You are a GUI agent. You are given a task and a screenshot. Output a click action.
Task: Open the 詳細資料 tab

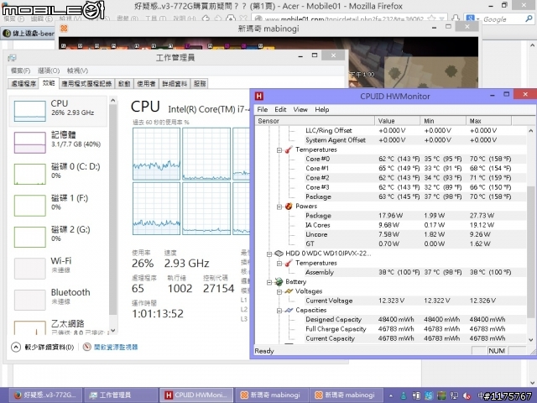click(175, 84)
